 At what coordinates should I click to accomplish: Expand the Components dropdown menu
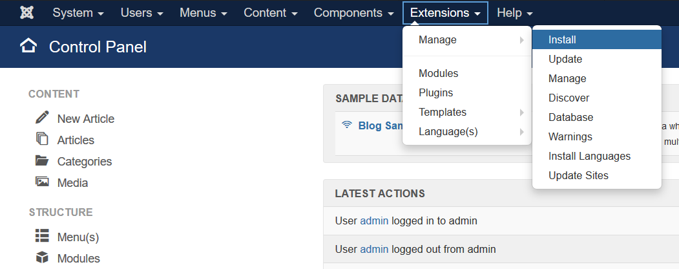coord(353,13)
